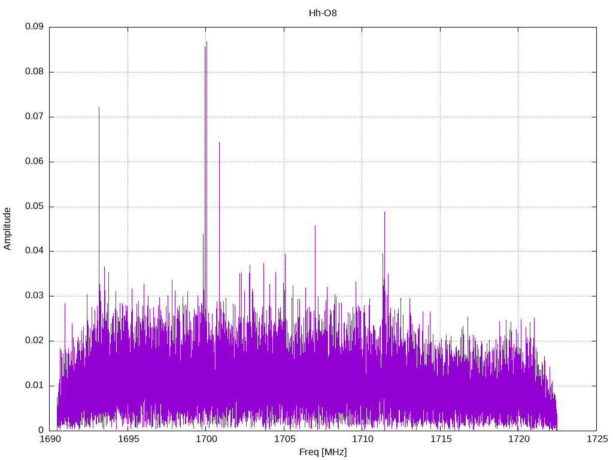Click the peak tip near 1693 MHz
This screenshot has width=613, height=460.
[99, 108]
